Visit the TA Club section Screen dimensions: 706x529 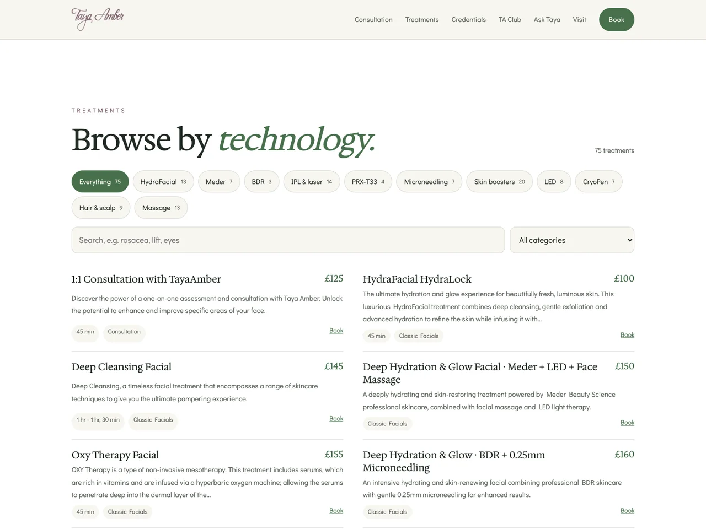coord(510,20)
